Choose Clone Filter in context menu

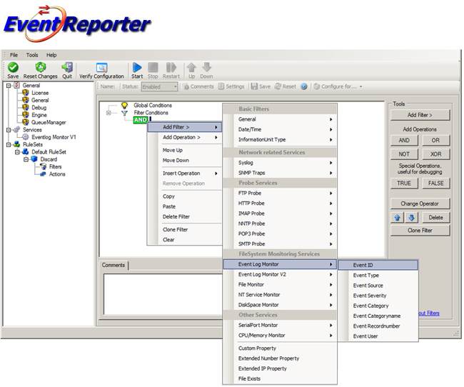(184, 230)
